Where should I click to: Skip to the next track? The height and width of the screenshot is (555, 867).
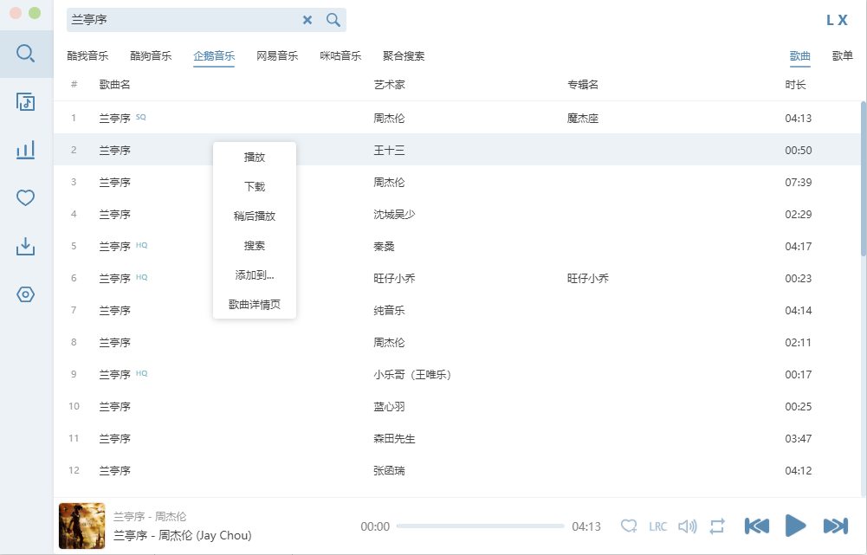pos(835,526)
